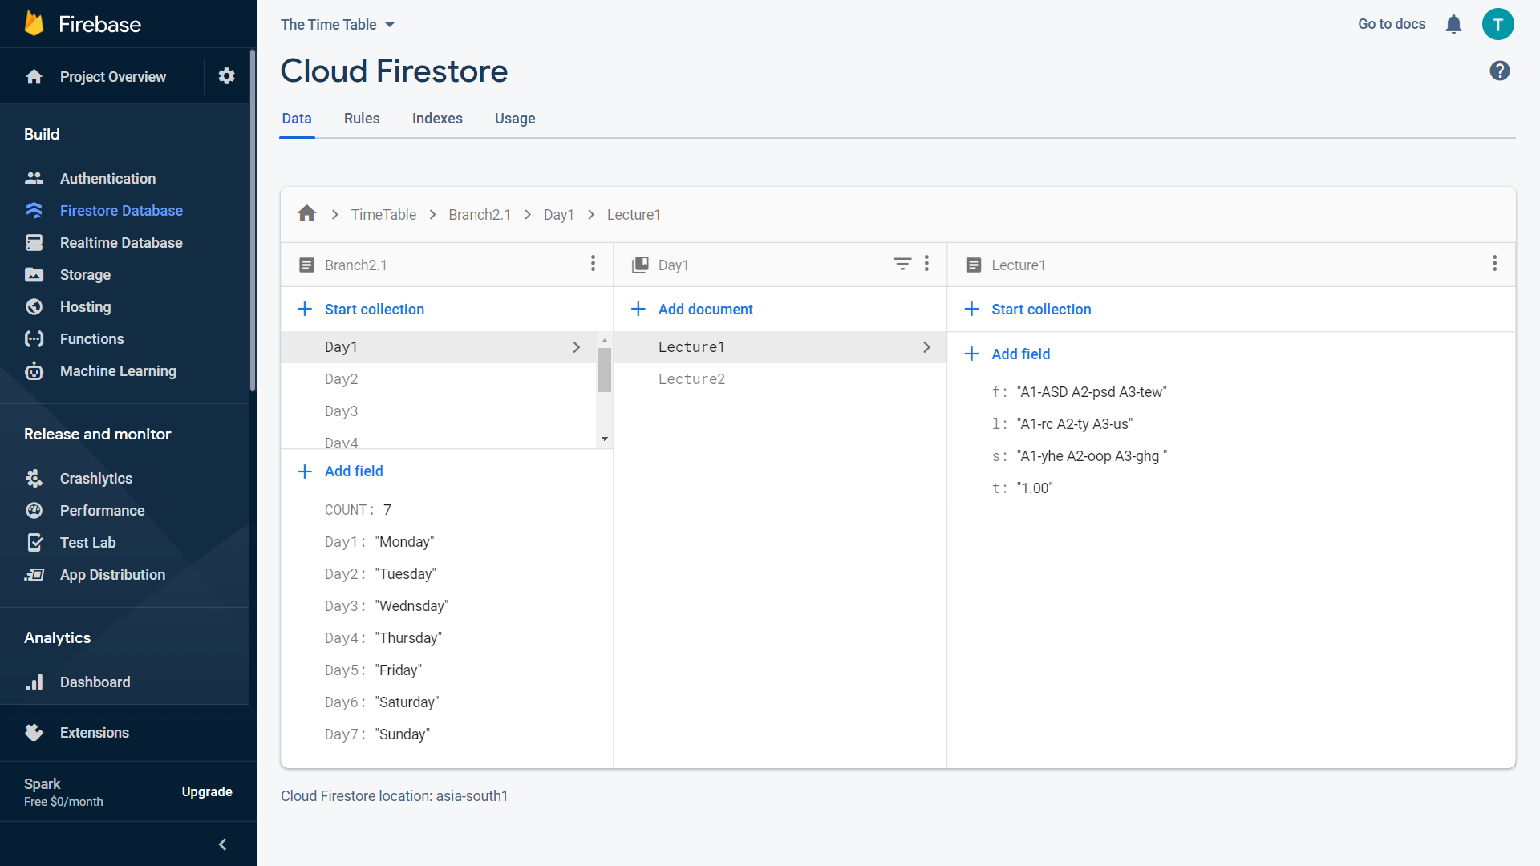Open the Machine Learning sidebar item
This screenshot has height=866, width=1540.
(x=117, y=371)
